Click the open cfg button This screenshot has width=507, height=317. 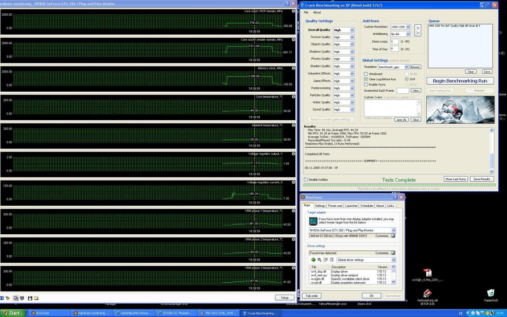pos(401,120)
